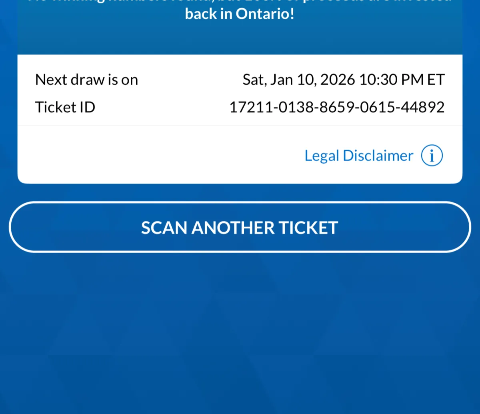Click the word 'Disclaimer' in the legal link
The height and width of the screenshot is (414, 480).
[378, 156]
